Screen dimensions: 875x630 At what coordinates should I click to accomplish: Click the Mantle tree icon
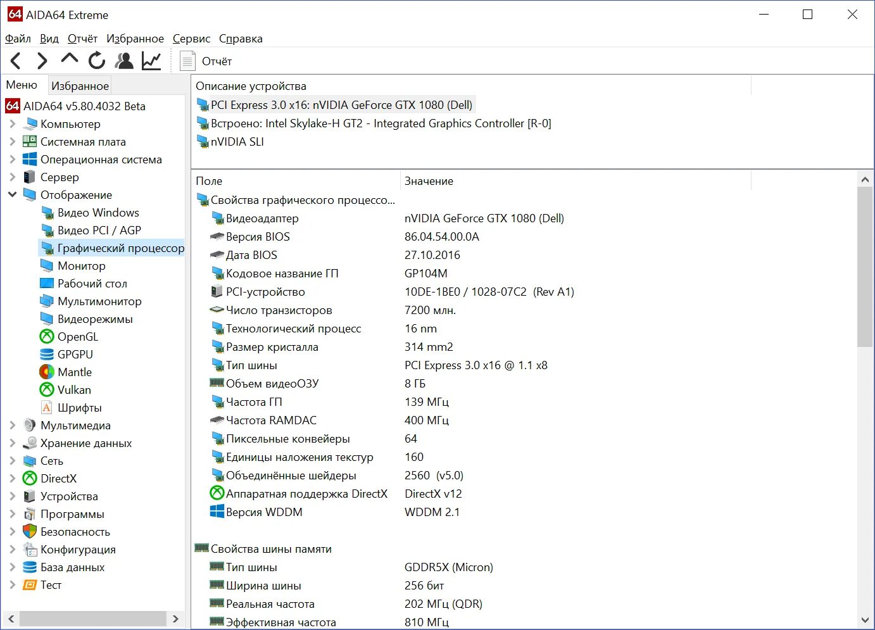point(47,372)
